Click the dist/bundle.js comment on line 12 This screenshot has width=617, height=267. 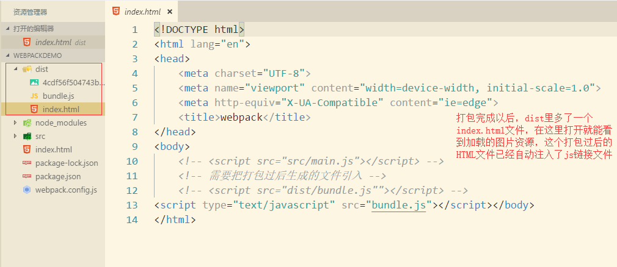pyautogui.click(x=323, y=190)
